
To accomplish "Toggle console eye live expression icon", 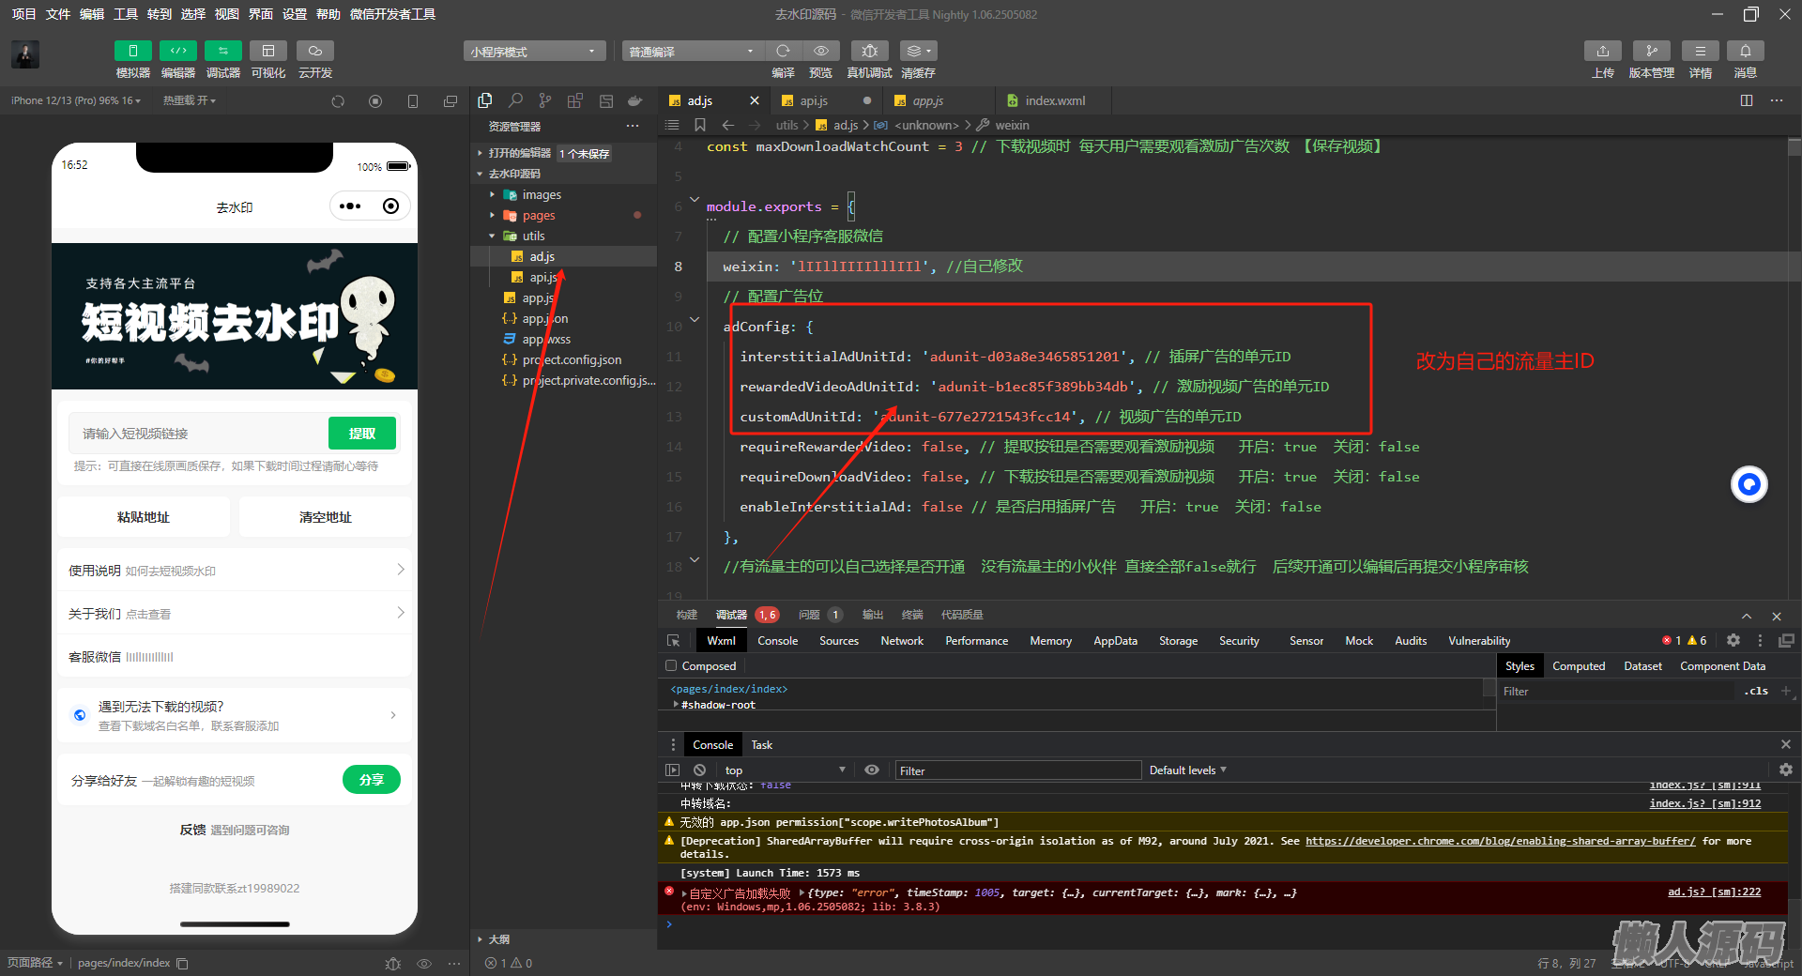I will pyautogui.click(x=872, y=770).
